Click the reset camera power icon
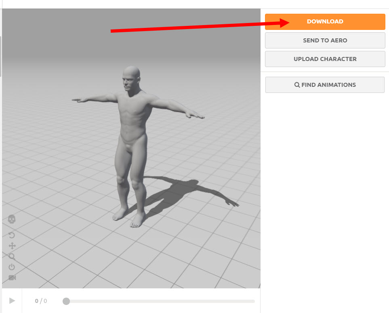Screen dimensions: 389x313 click(12, 267)
